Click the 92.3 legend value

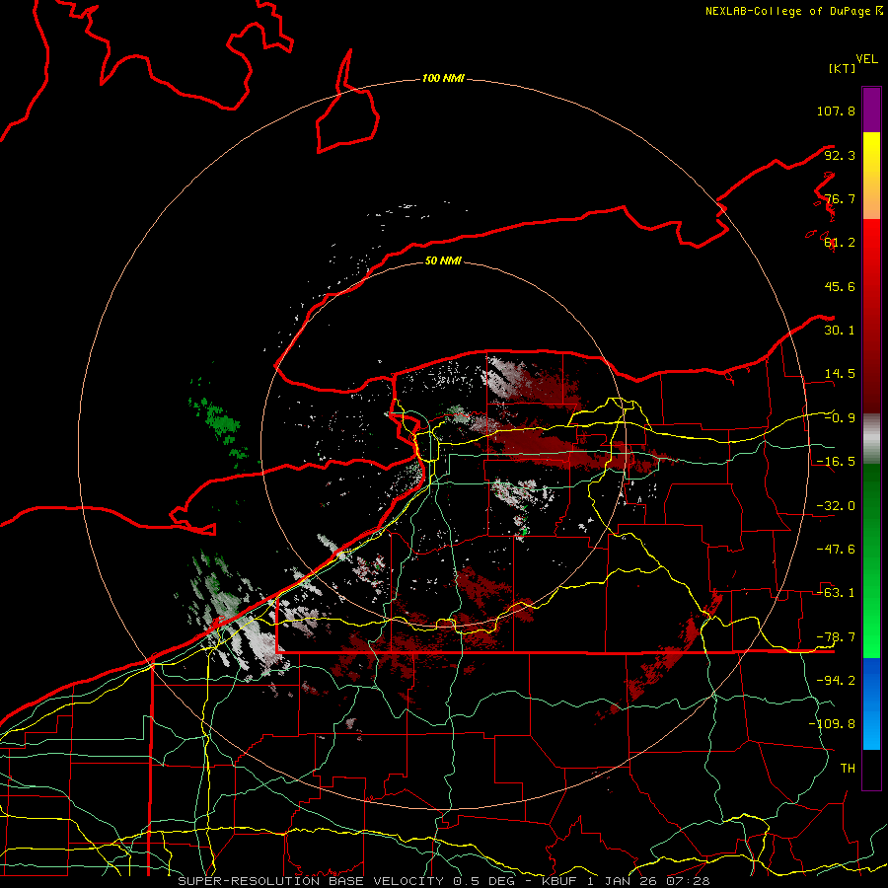click(x=840, y=155)
